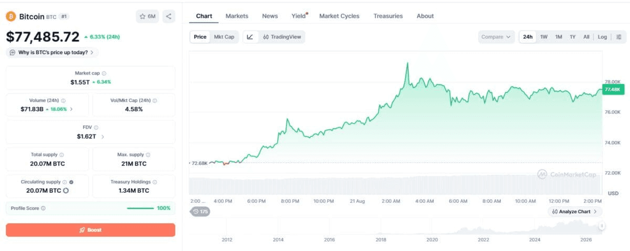Click the #1 rank badge
Screen dimensions: 630x251
(64, 16)
